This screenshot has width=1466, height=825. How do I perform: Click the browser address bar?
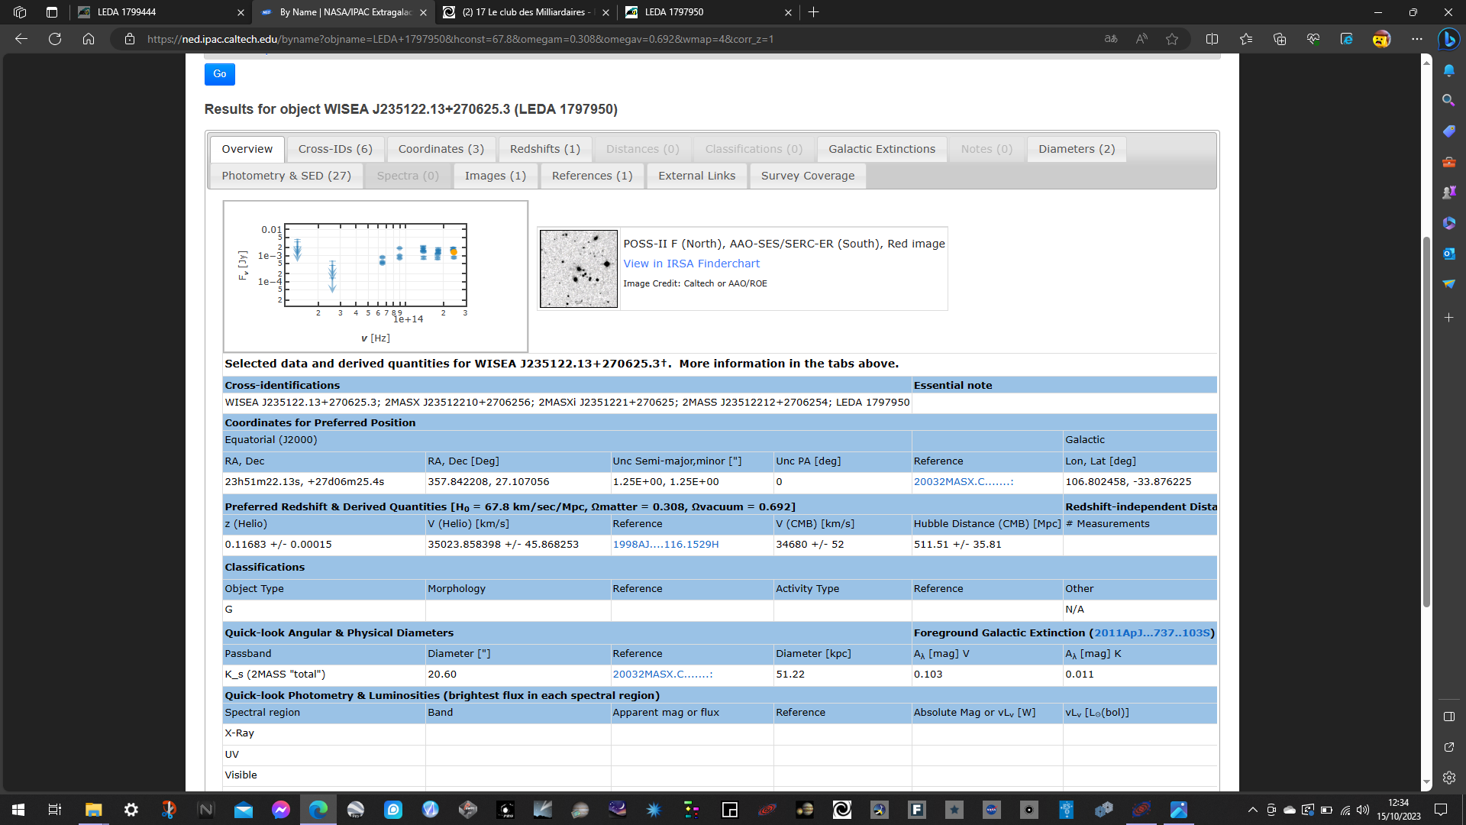coord(611,39)
